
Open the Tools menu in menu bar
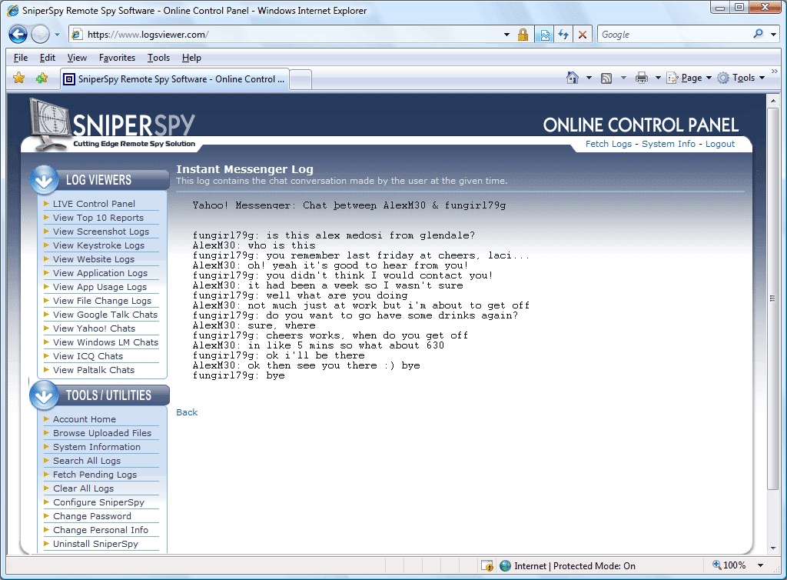pos(158,58)
